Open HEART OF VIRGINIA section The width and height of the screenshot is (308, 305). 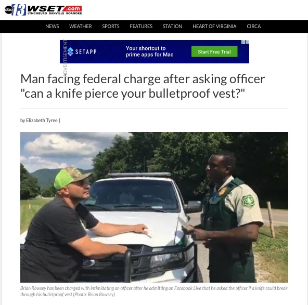[214, 26]
